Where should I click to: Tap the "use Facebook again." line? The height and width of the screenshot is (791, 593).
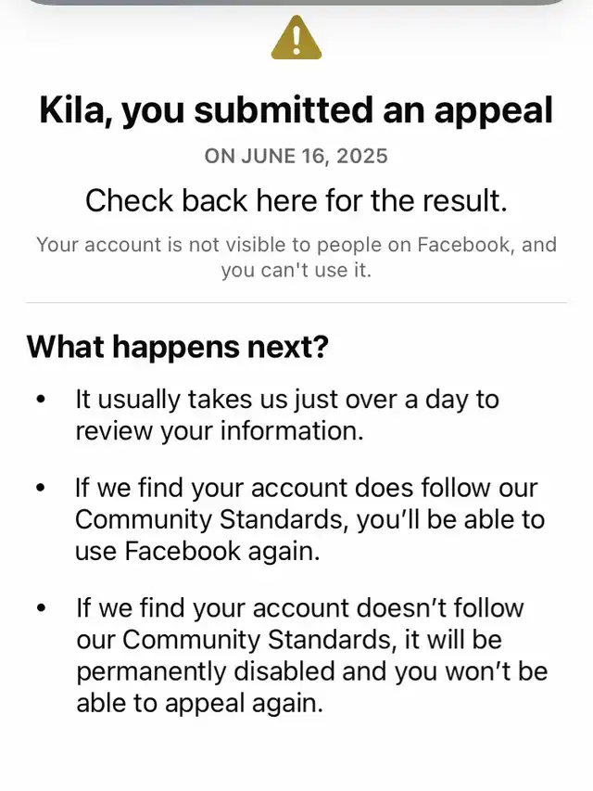(196, 551)
